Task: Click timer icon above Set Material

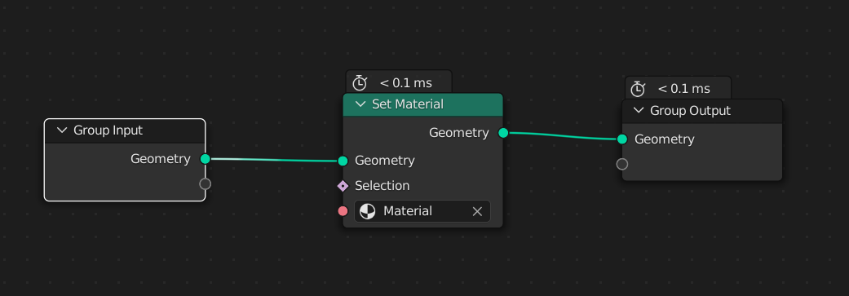Action: point(360,83)
